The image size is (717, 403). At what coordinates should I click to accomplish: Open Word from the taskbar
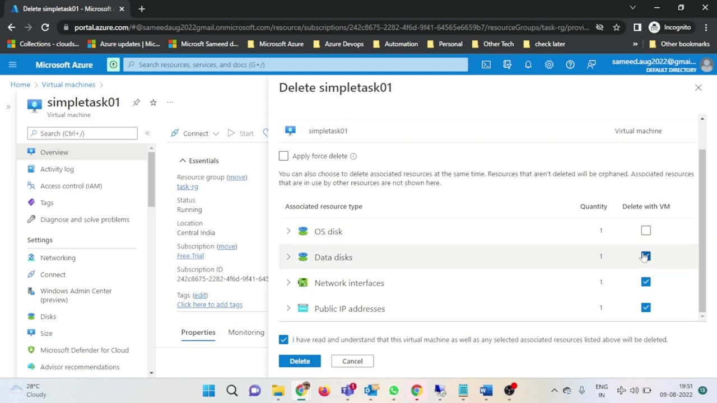[486, 390]
